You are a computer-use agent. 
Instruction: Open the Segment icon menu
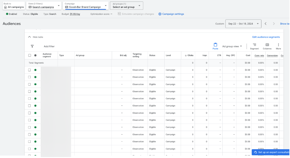(x=254, y=45)
